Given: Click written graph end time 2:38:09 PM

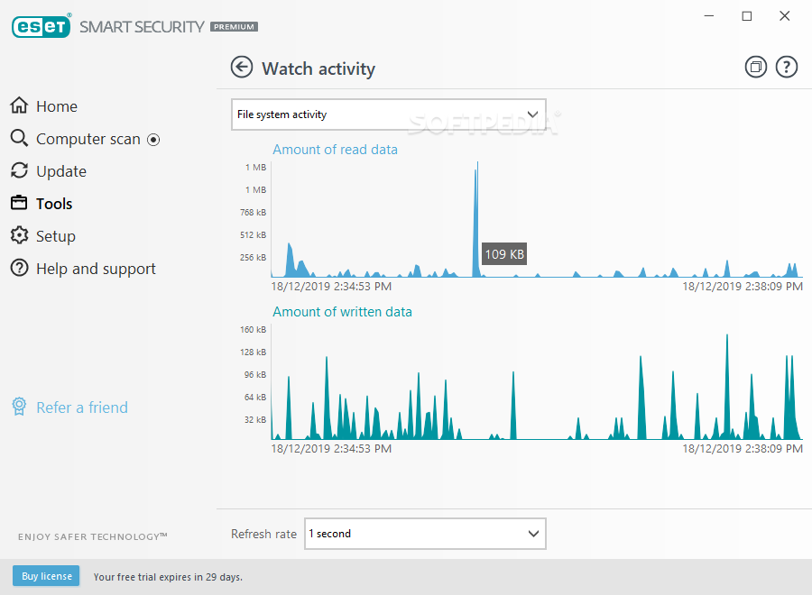Looking at the screenshot, I should click(743, 449).
